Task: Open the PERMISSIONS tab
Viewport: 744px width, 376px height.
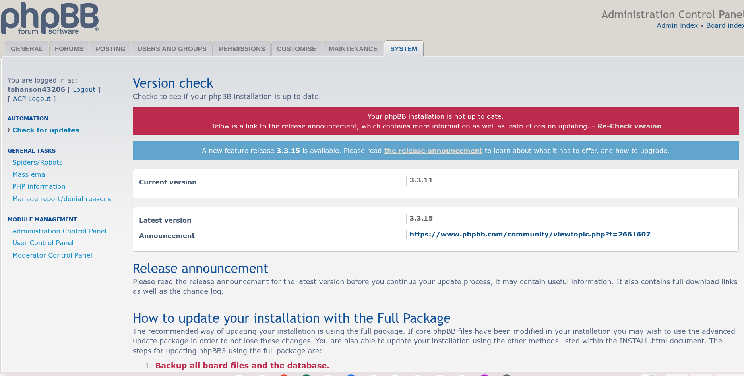Action: coord(242,48)
